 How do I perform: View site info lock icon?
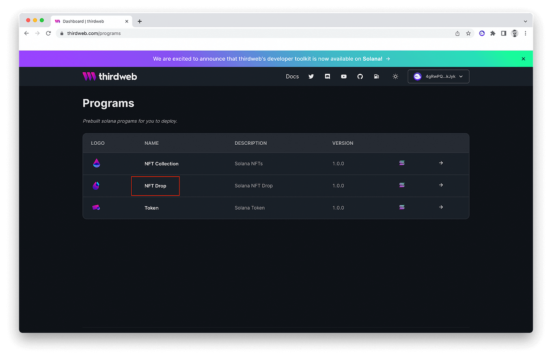coord(62,34)
